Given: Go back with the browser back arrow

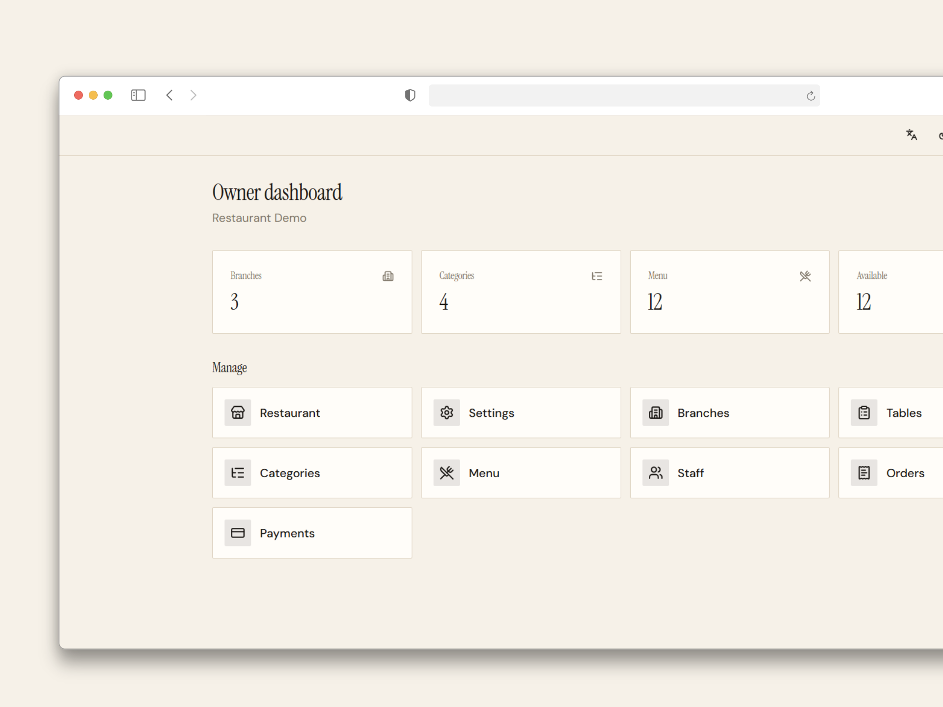Looking at the screenshot, I should tap(169, 95).
